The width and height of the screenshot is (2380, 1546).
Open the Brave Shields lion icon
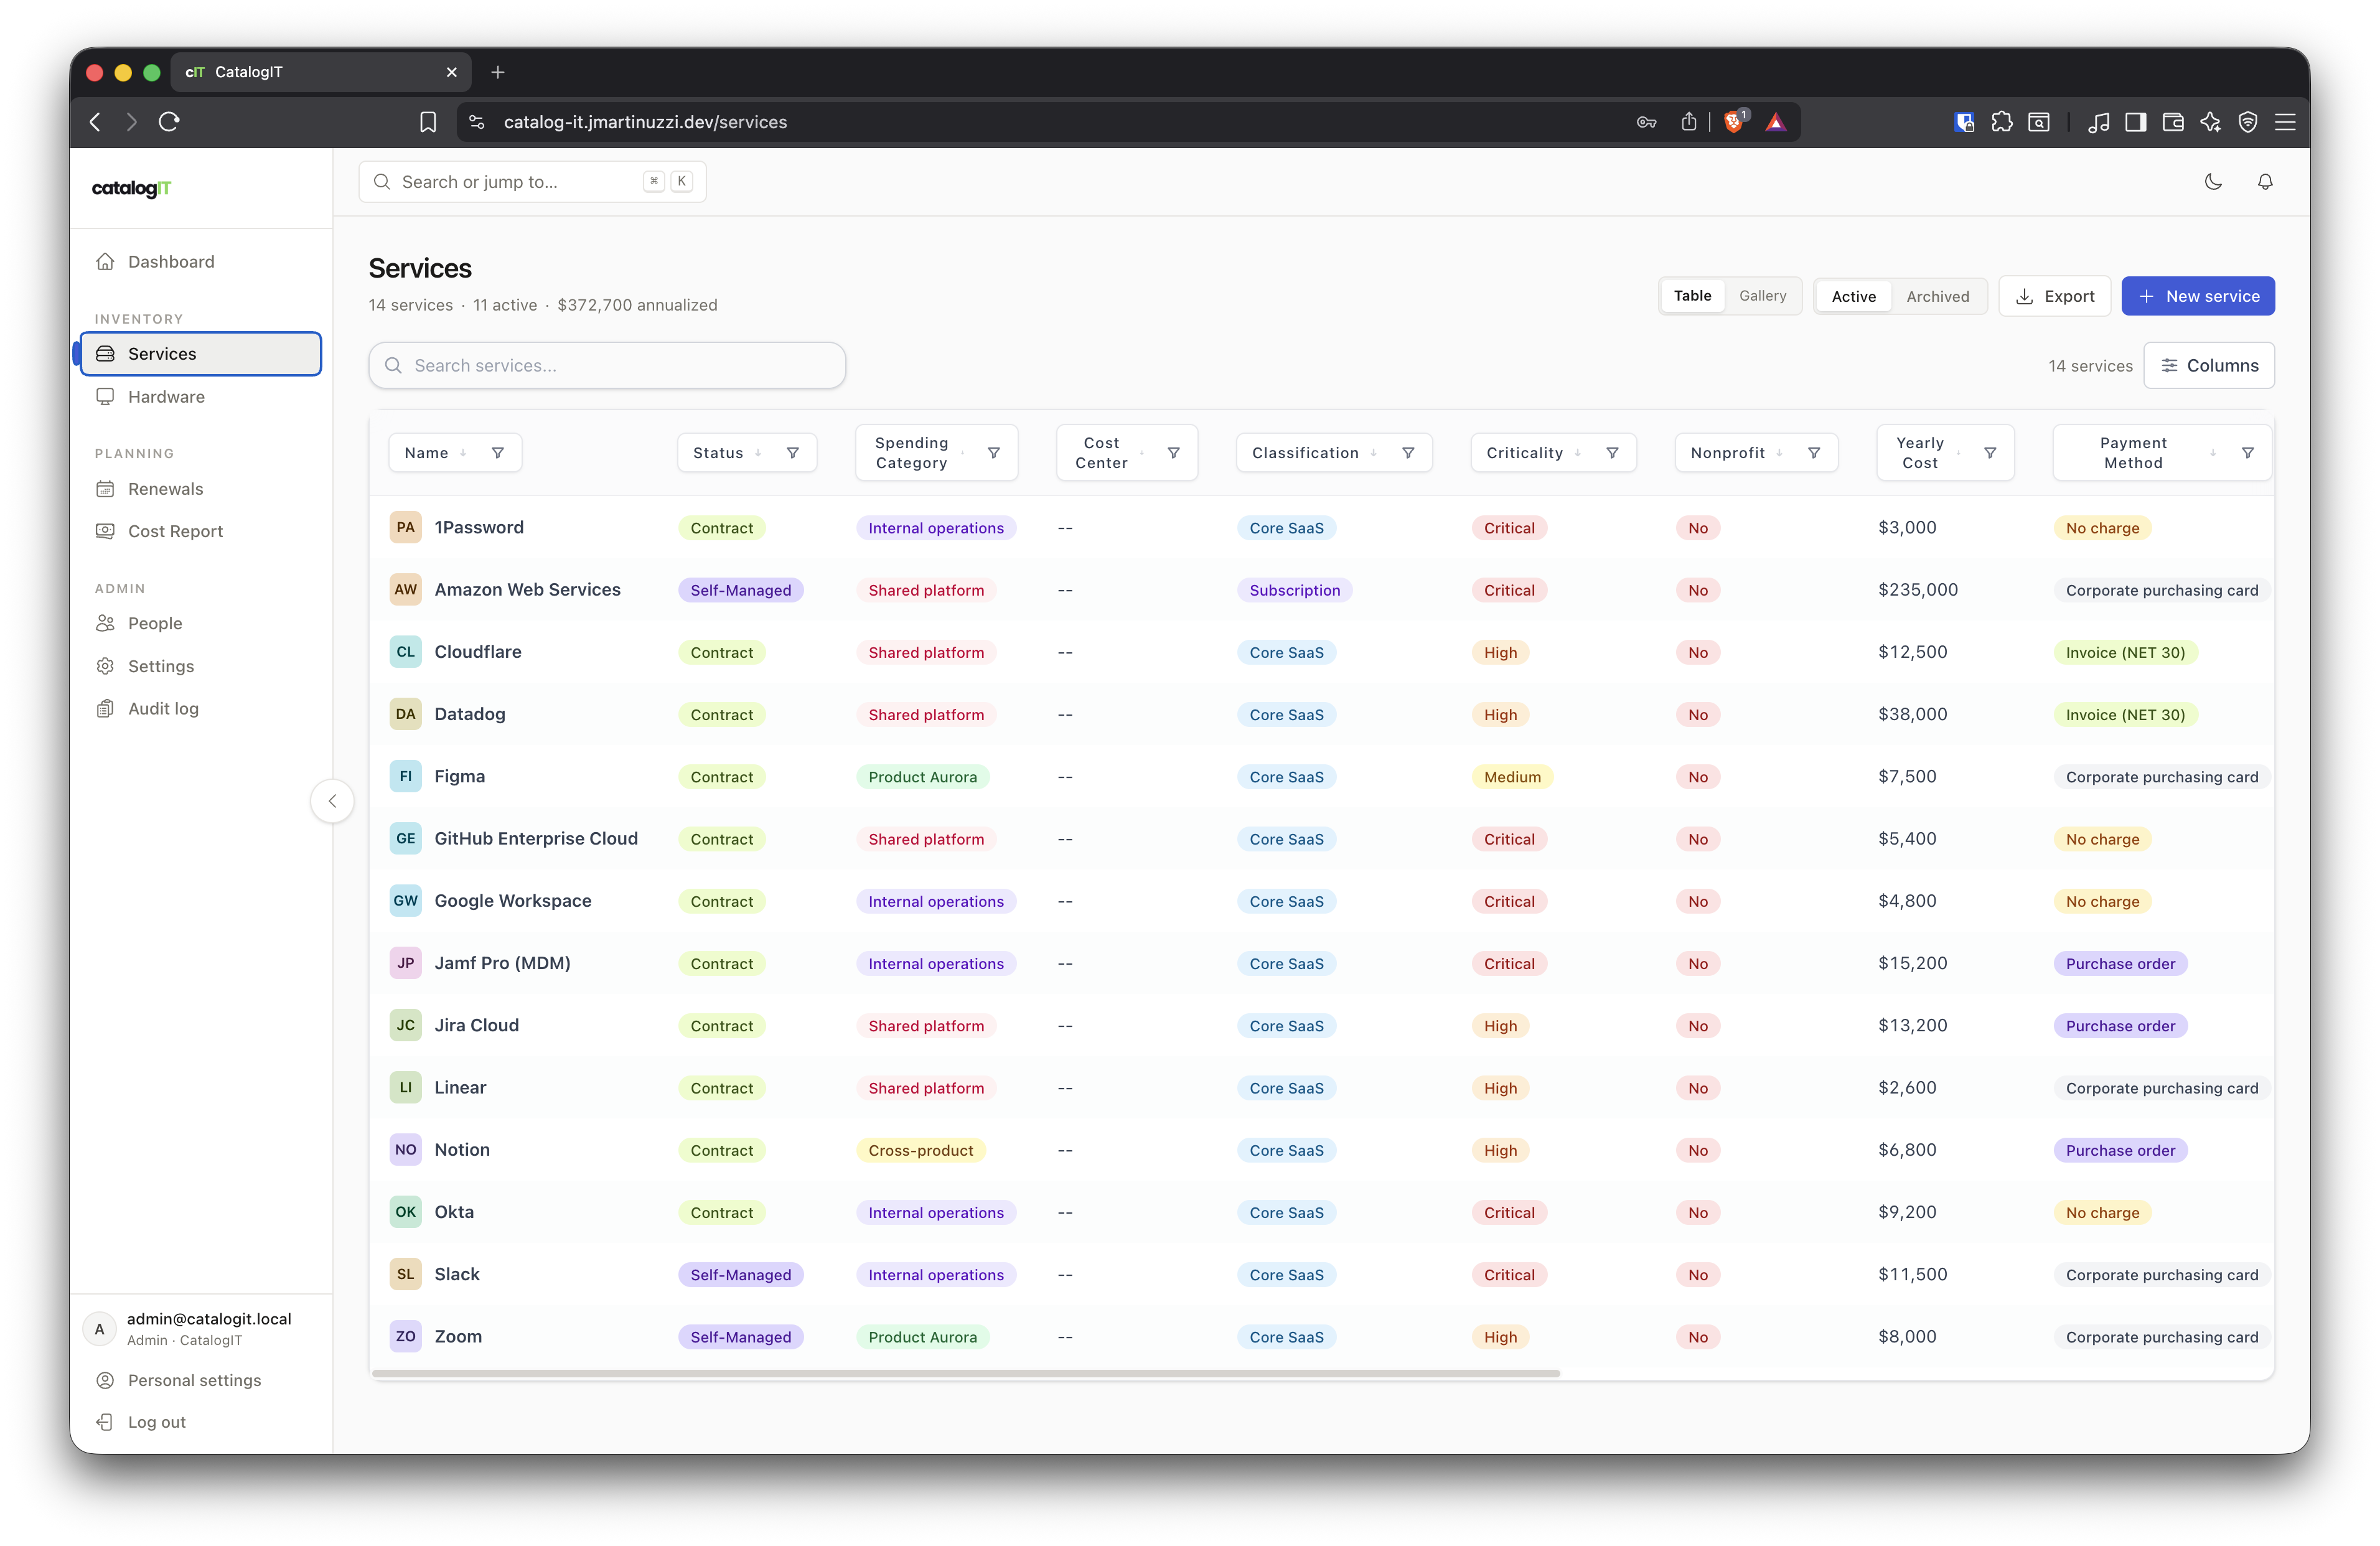tap(1735, 122)
